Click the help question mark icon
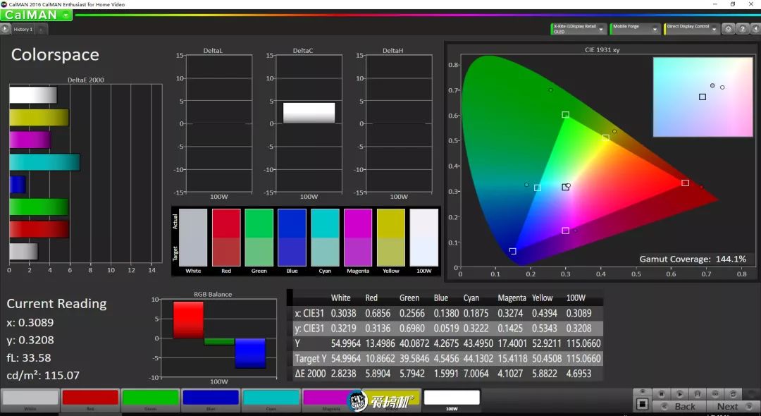Viewport: 761px width, 416px height. click(x=741, y=29)
